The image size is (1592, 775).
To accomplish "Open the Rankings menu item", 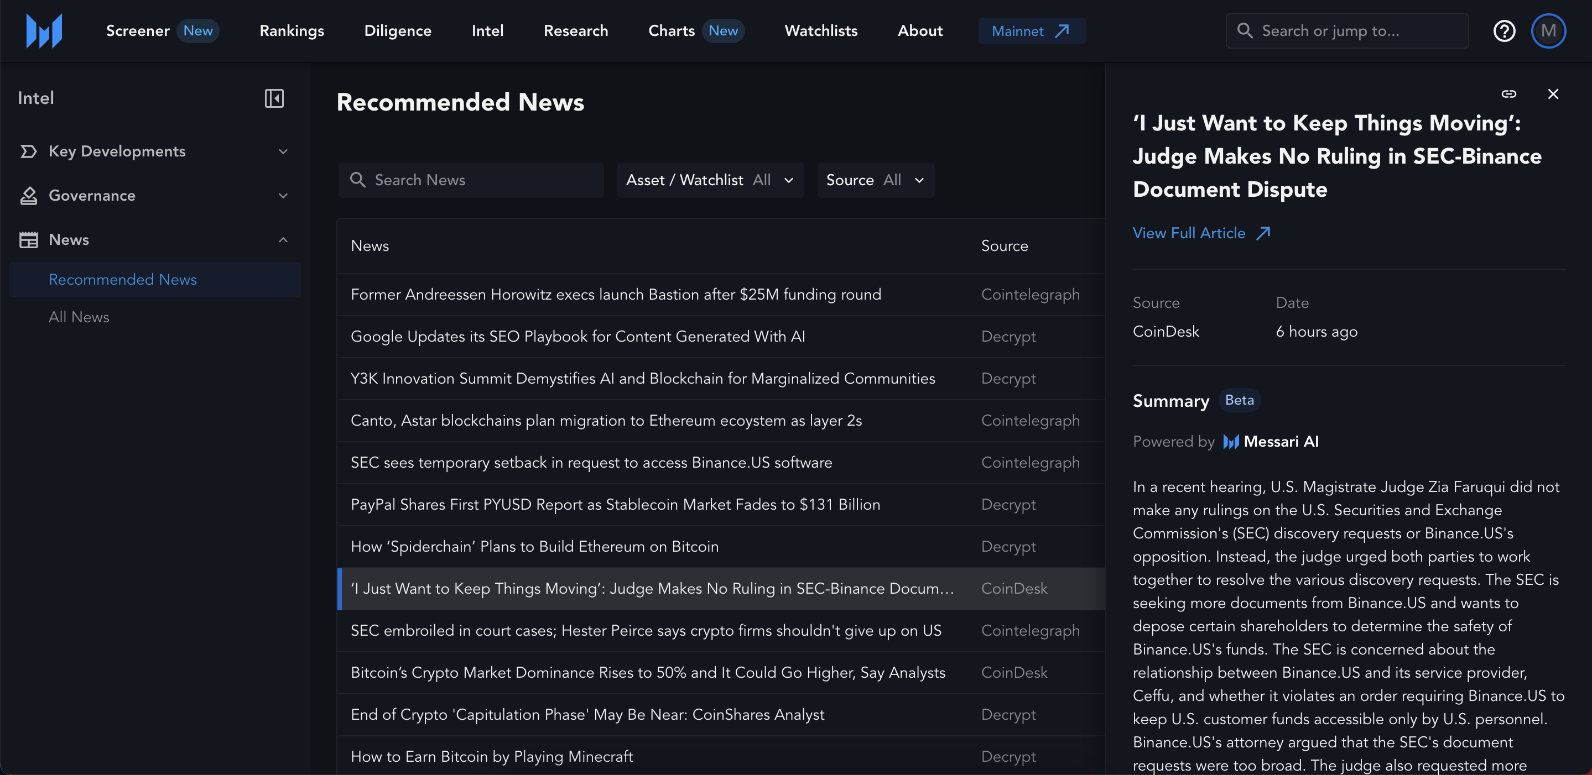I will 292,31.
